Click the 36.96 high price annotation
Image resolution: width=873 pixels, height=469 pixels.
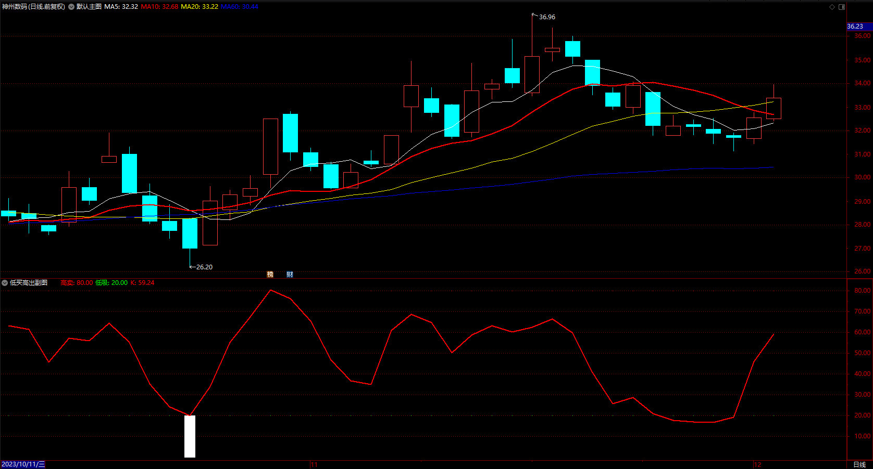point(547,17)
